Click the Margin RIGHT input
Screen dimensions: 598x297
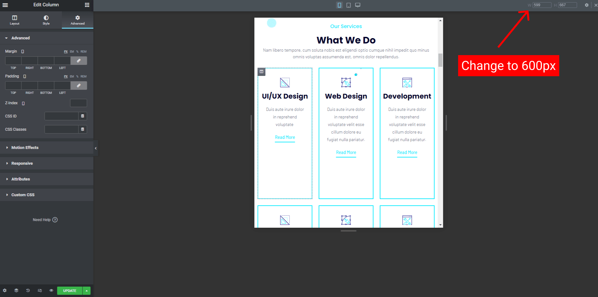tap(30, 60)
